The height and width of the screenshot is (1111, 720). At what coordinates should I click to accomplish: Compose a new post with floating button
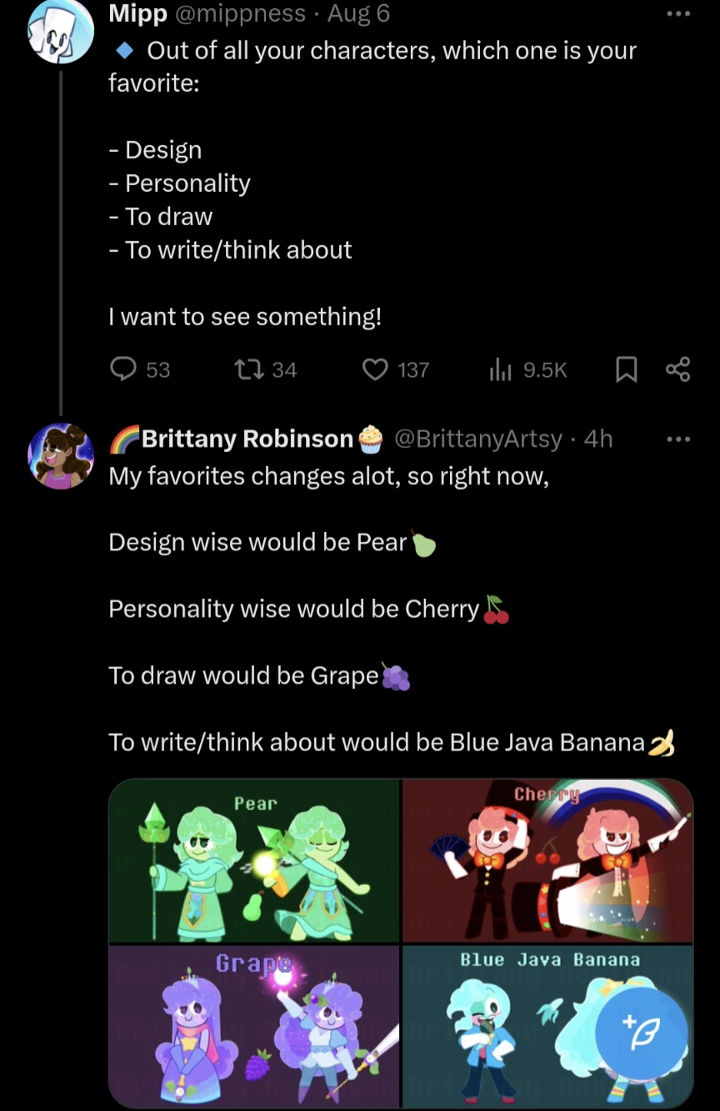click(x=642, y=1036)
